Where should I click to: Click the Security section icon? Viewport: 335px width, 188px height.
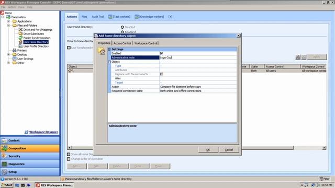[4, 156]
